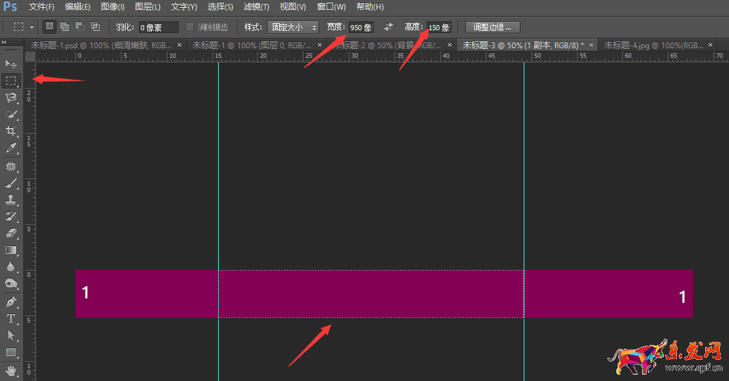Viewport: 729px width, 381px height.
Task: Click the 调整边缘 refine edge button
Action: [x=492, y=27]
